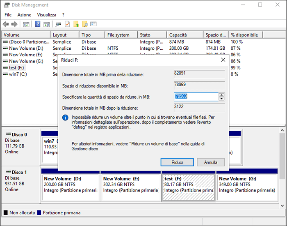
Task: Click the blue Partizione primaria legend swatch
Action: point(39,212)
